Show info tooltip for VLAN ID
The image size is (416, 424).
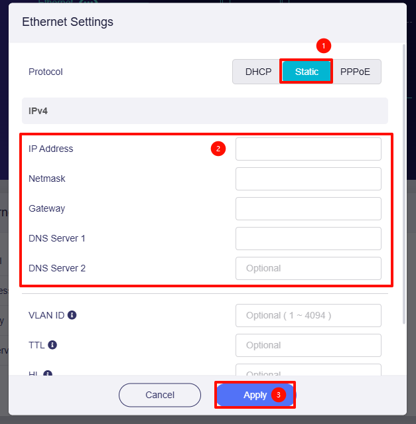coord(72,315)
